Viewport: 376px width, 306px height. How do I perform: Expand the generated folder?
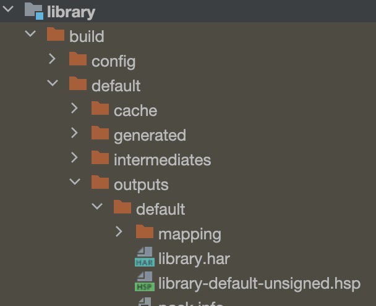tap(75, 133)
